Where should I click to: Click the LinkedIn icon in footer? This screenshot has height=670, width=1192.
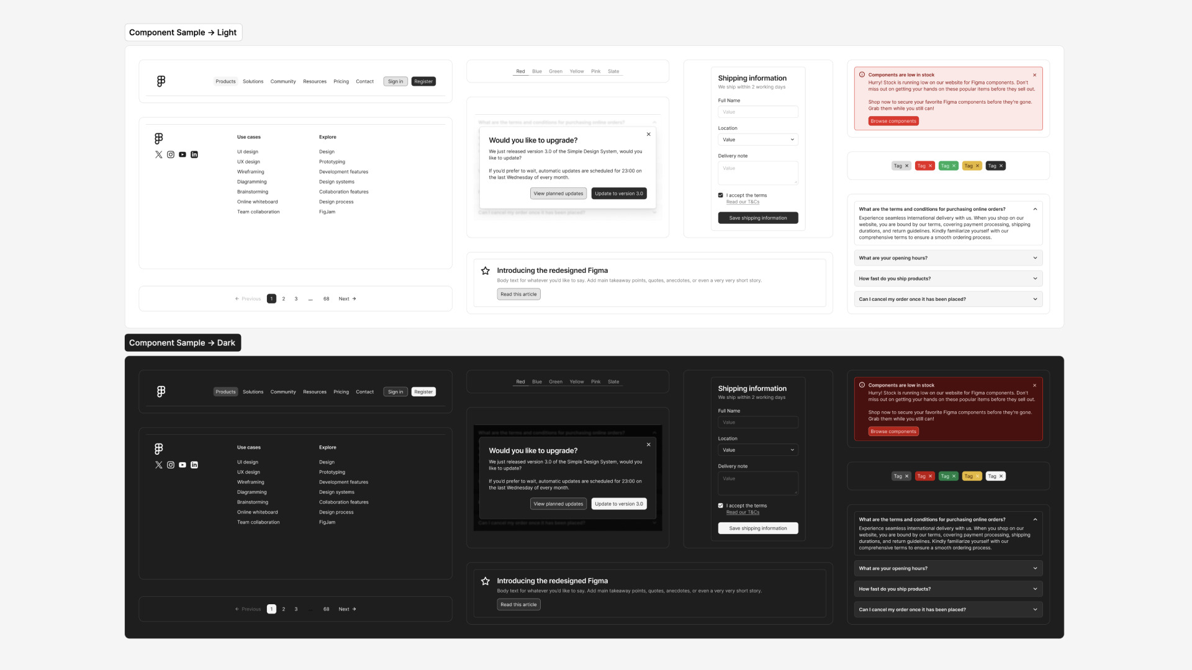(x=194, y=154)
